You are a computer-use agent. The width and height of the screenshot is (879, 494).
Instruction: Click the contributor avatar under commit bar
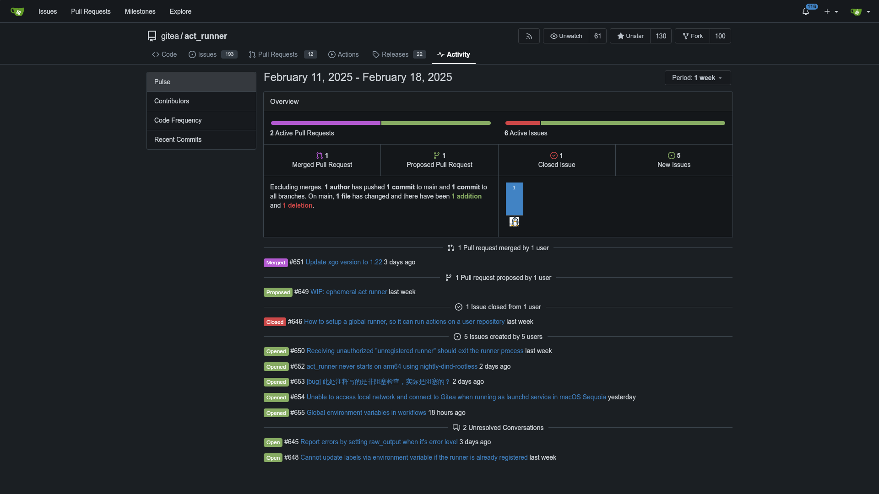[x=514, y=222]
